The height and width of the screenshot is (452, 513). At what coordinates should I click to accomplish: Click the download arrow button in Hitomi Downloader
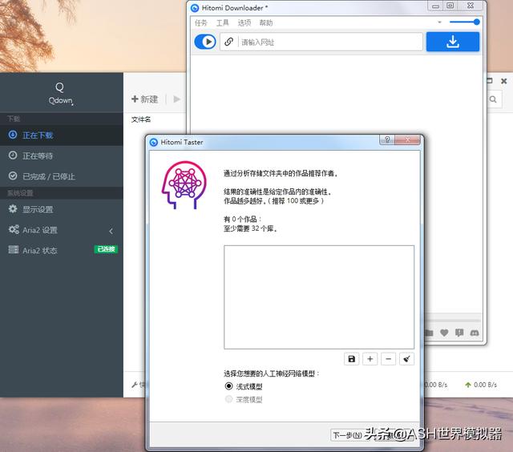[x=453, y=42]
